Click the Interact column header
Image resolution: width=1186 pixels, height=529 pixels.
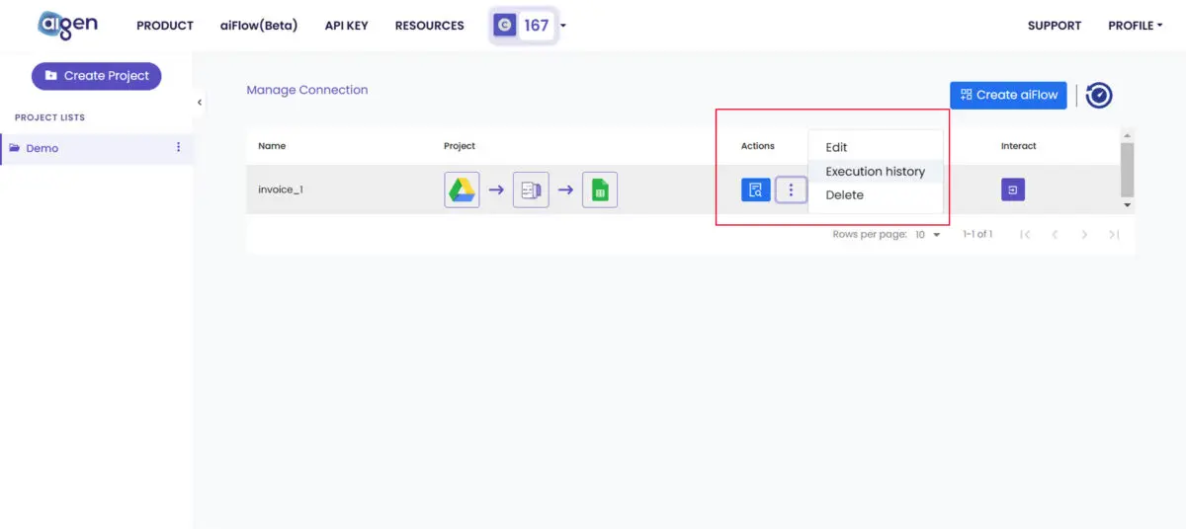[1019, 146]
